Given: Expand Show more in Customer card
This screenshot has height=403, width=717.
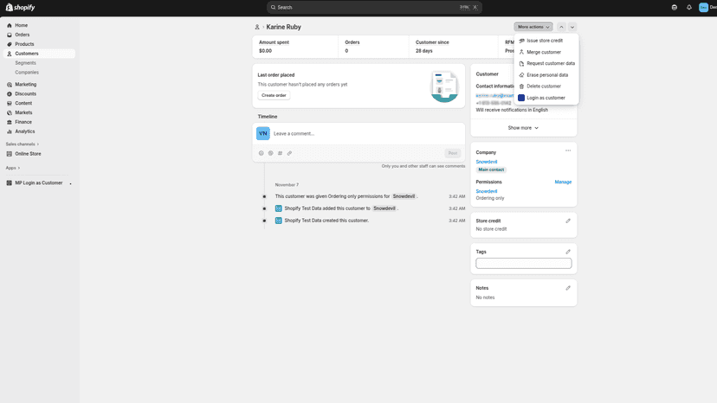Looking at the screenshot, I should [x=523, y=128].
